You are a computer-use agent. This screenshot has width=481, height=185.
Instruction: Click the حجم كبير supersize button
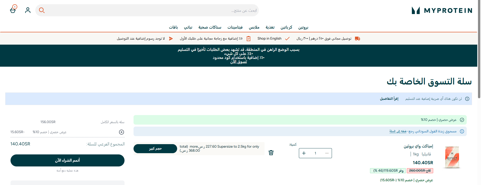155,149
